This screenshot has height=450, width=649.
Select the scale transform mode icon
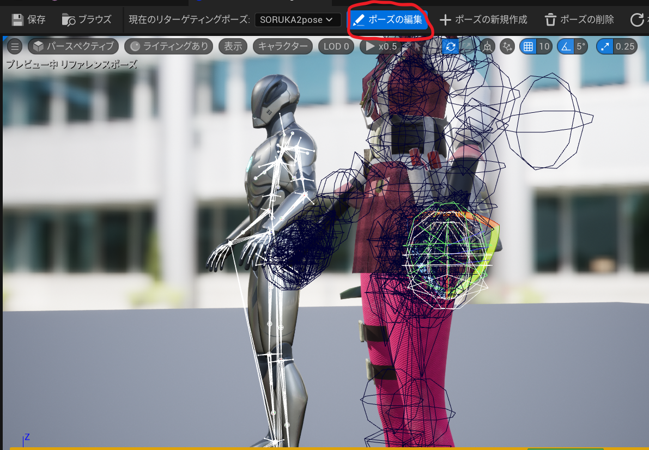(468, 46)
